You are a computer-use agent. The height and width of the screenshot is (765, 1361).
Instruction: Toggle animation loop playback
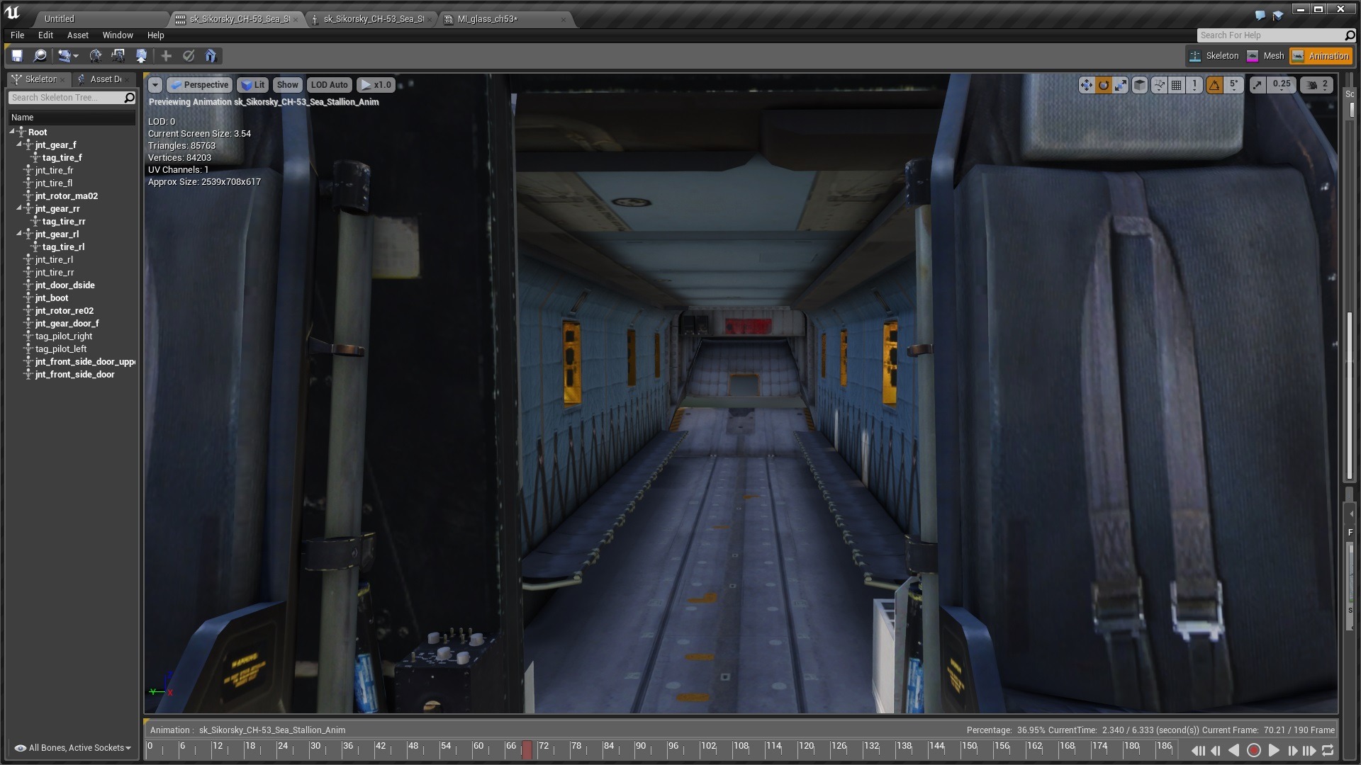click(x=1328, y=750)
